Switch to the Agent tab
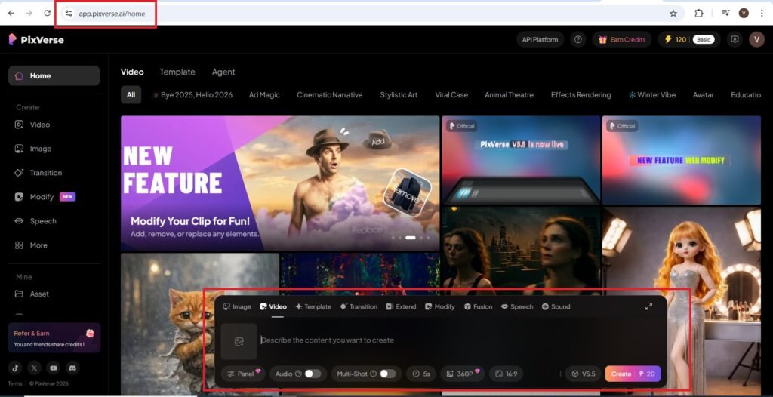The width and height of the screenshot is (773, 397). pos(223,72)
